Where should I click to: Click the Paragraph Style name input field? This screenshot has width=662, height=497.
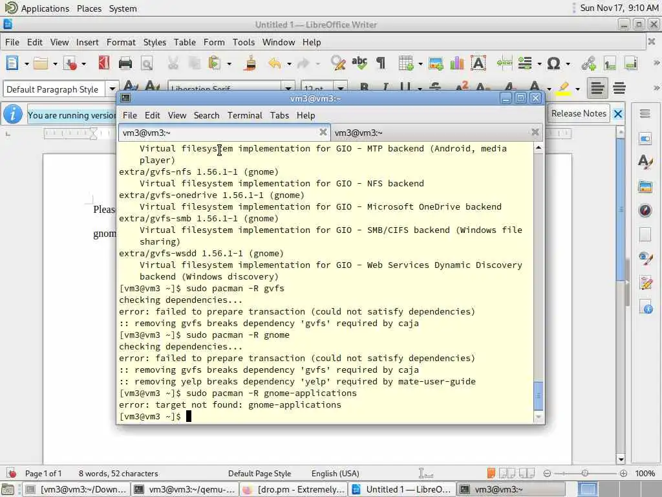54,89
